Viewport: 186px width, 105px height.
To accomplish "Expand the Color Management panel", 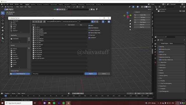I will pyautogui.click(x=164, y=91).
